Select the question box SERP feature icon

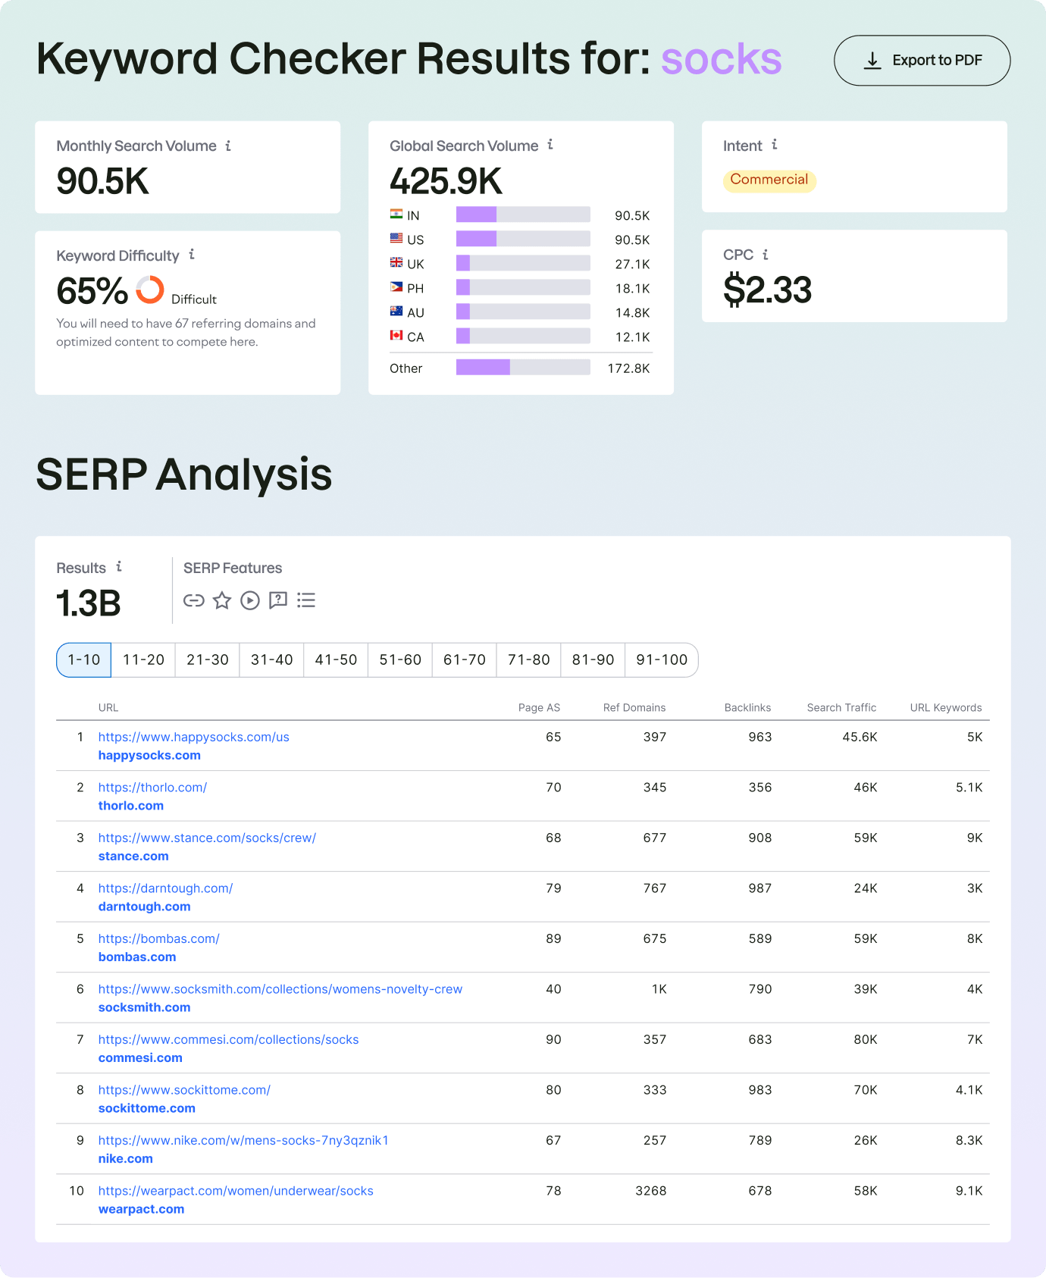tap(278, 600)
